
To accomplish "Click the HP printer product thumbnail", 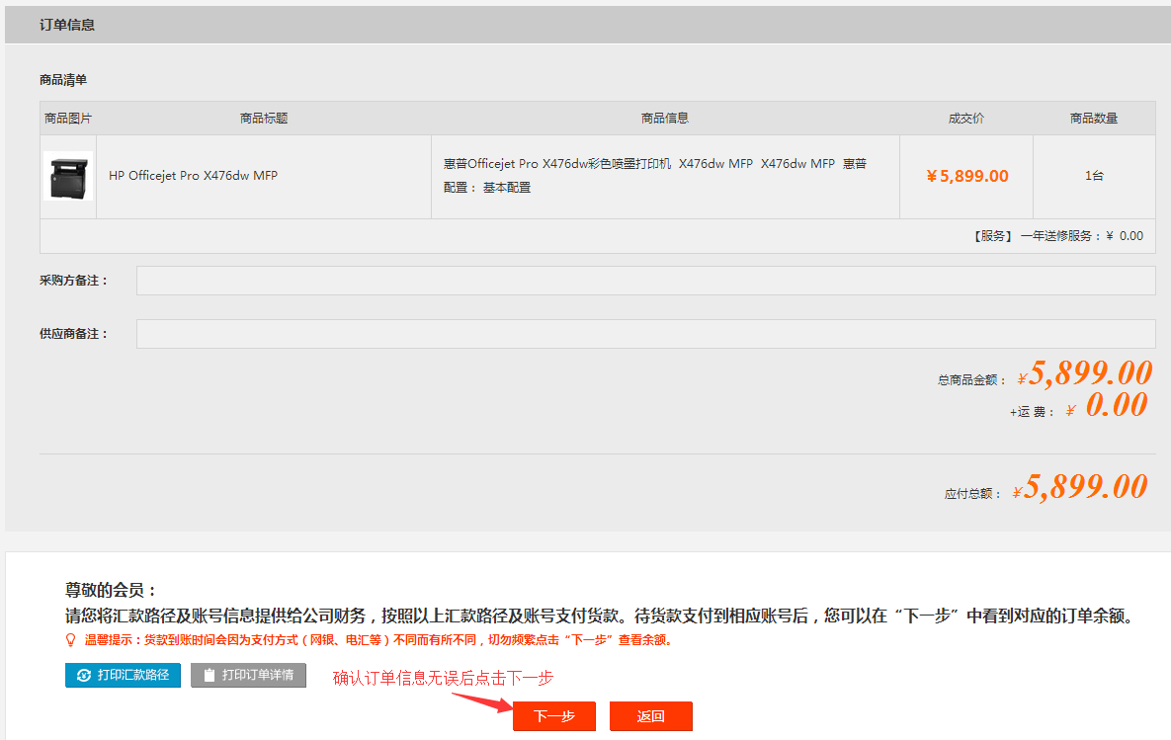I will pyautogui.click(x=68, y=176).
